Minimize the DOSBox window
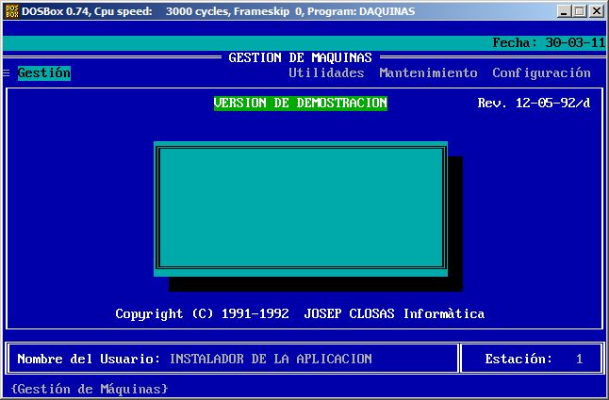Screen dimensions: 609x400 click(563, 11)
